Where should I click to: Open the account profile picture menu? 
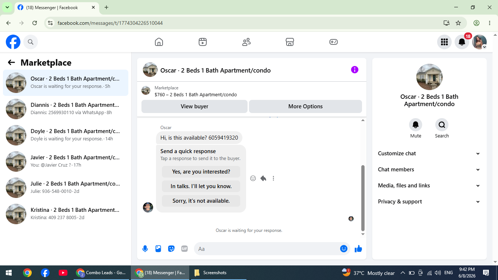[x=479, y=42]
